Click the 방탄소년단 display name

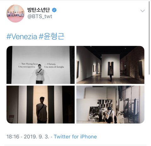[39, 10]
